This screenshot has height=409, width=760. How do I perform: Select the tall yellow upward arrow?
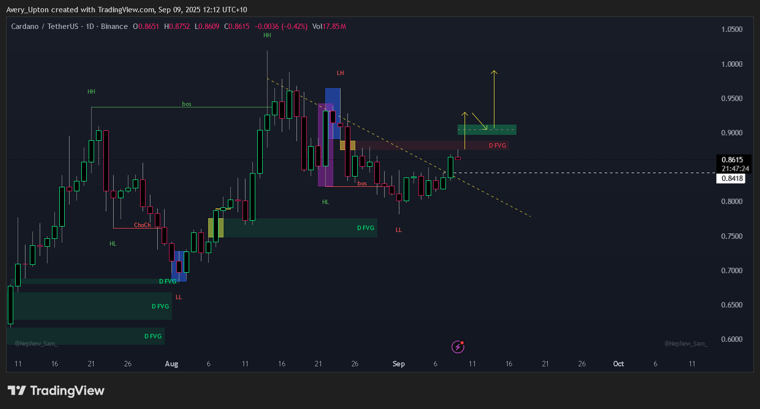pyautogui.click(x=494, y=100)
